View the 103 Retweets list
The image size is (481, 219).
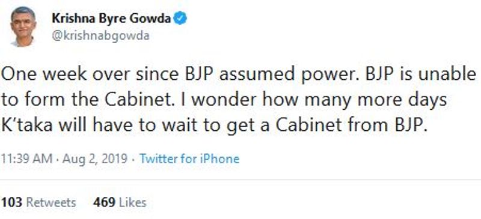[38, 202]
